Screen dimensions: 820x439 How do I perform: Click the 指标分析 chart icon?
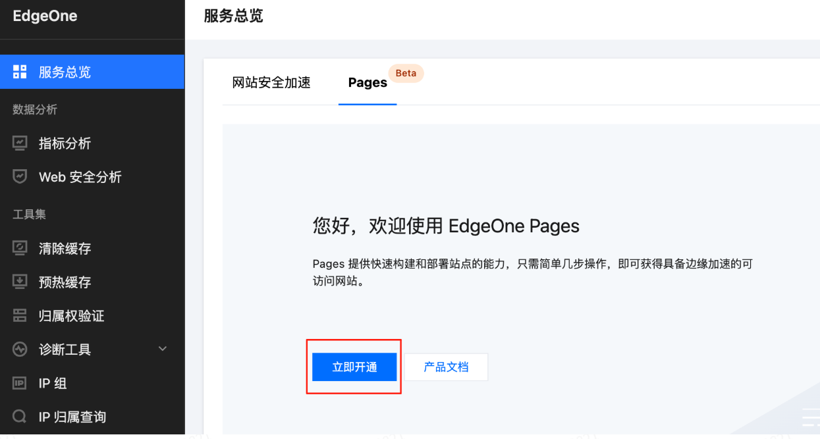pyautogui.click(x=20, y=143)
